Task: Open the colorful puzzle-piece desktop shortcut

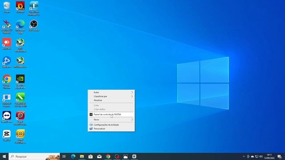Action: 7,27
